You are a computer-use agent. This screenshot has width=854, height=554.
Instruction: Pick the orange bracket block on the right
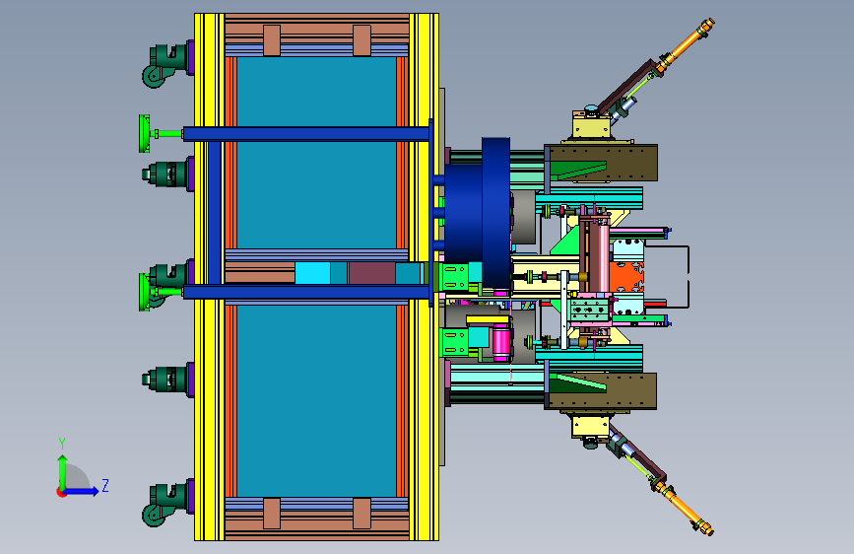tap(625, 277)
